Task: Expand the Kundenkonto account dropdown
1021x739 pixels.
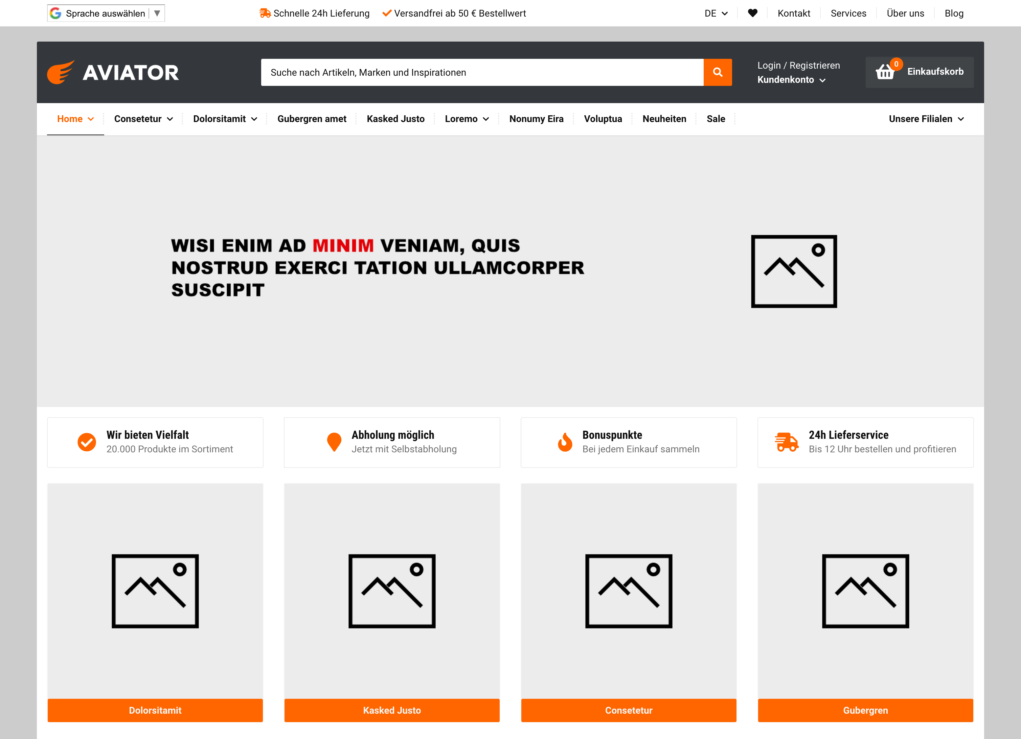Action: pos(791,79)
